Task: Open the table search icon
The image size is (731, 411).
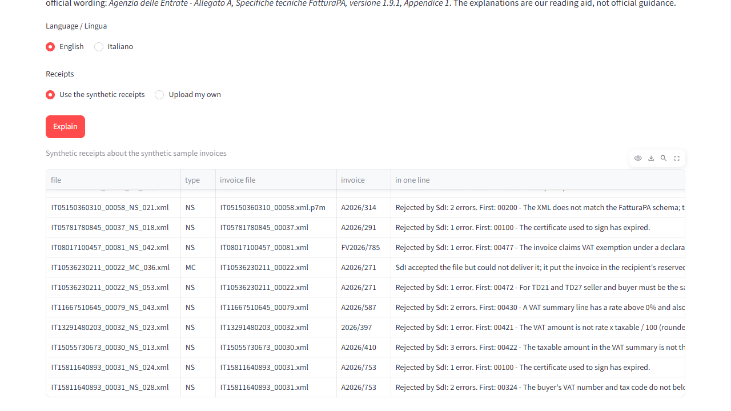Action: coord(664,158)
